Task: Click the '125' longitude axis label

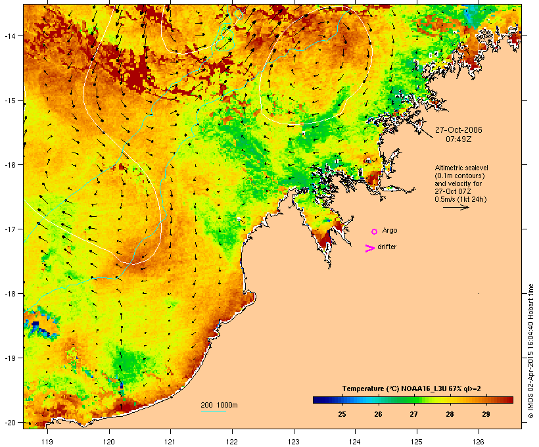Action: 417,442
